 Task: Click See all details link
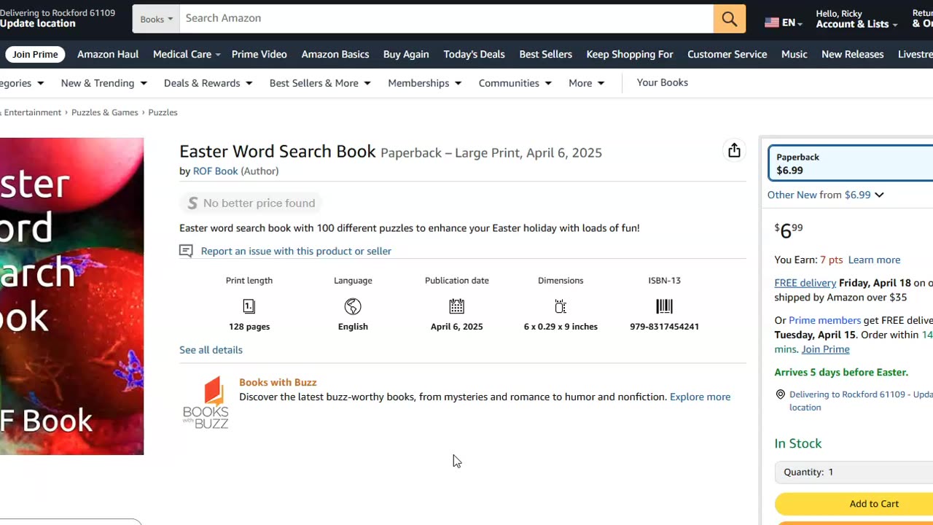click(x=211, y=350)
